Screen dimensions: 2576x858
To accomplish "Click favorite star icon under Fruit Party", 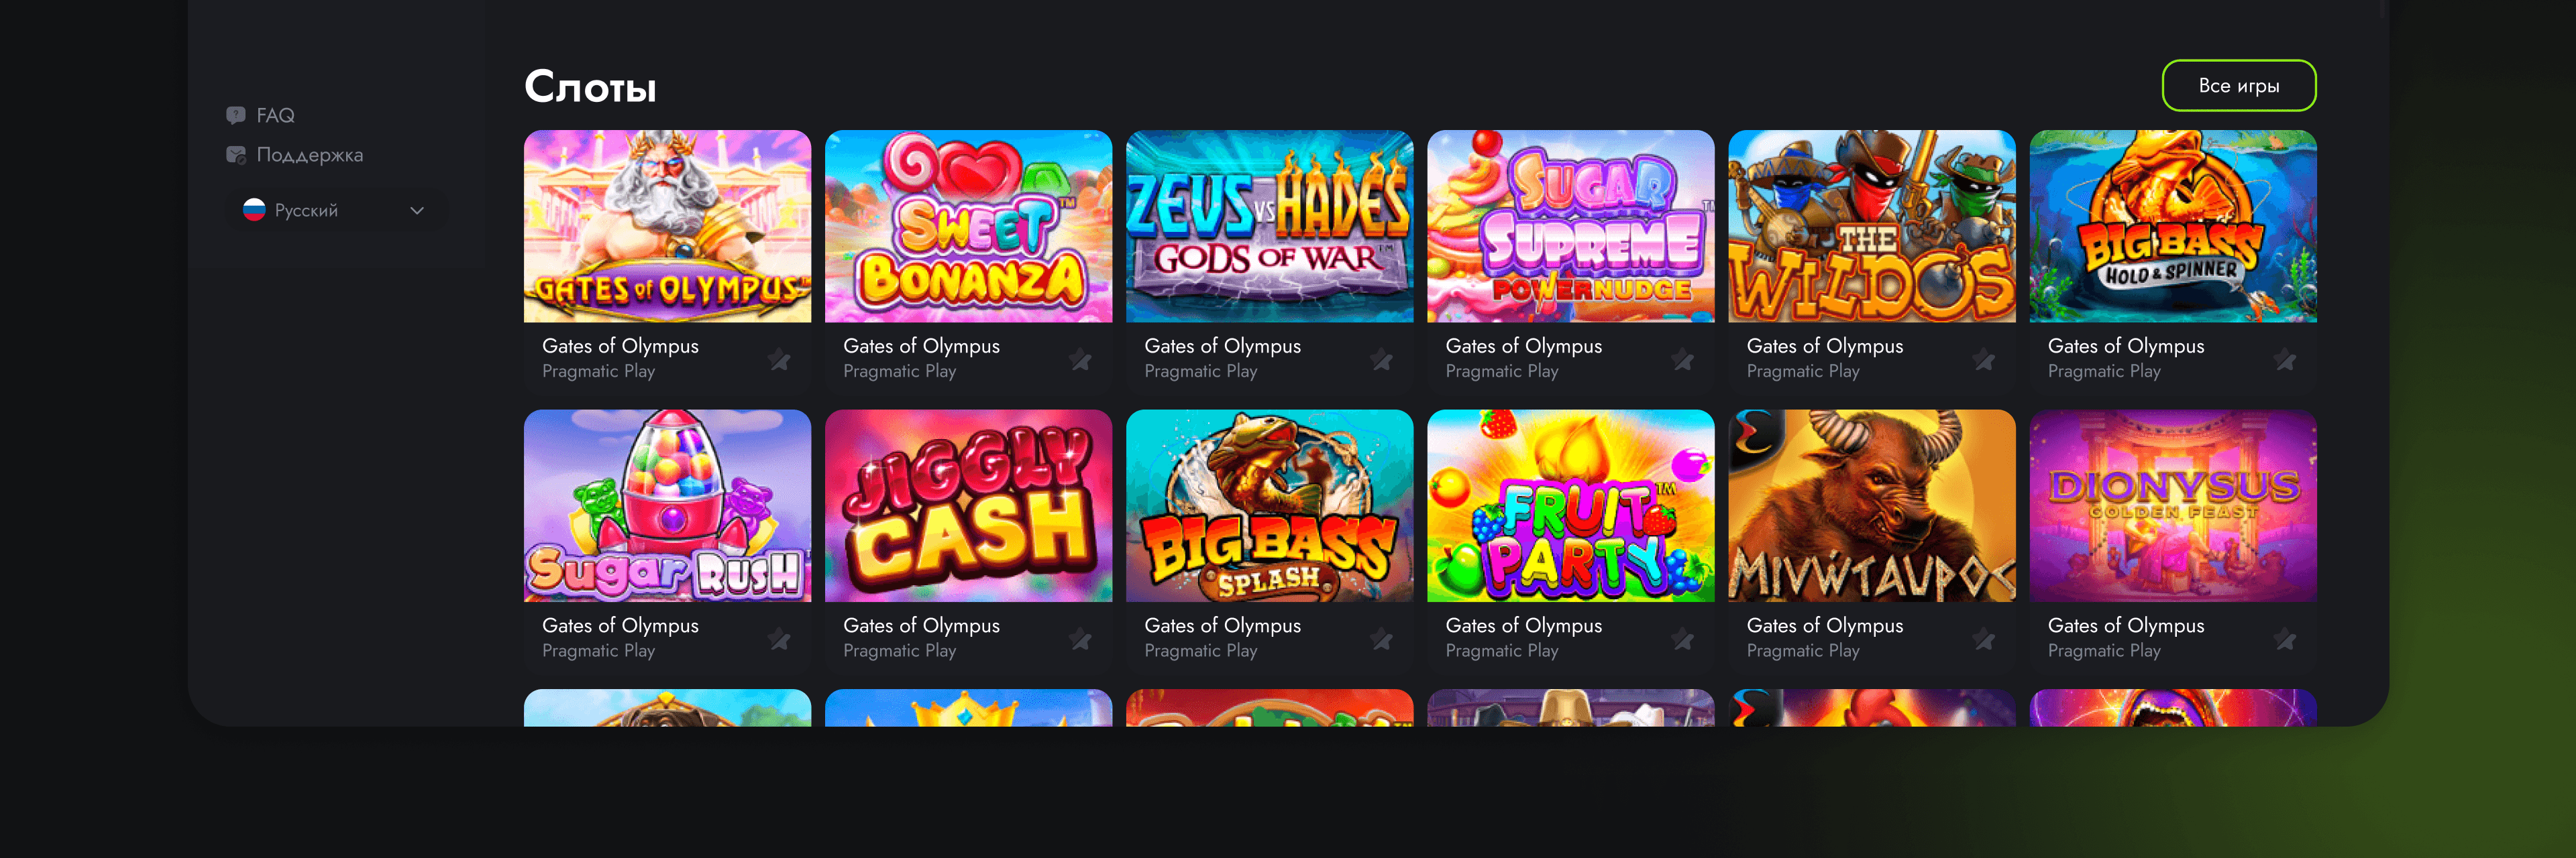I will click(x=1683, y=639).
